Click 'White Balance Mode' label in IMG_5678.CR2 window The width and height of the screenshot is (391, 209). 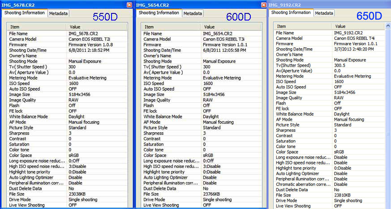tap(28, 117)
